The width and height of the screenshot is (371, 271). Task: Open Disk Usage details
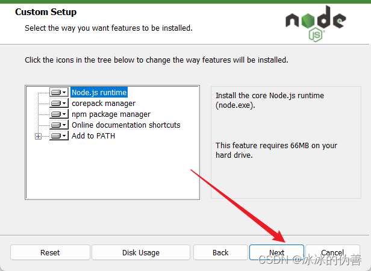[x=141, y=252]
